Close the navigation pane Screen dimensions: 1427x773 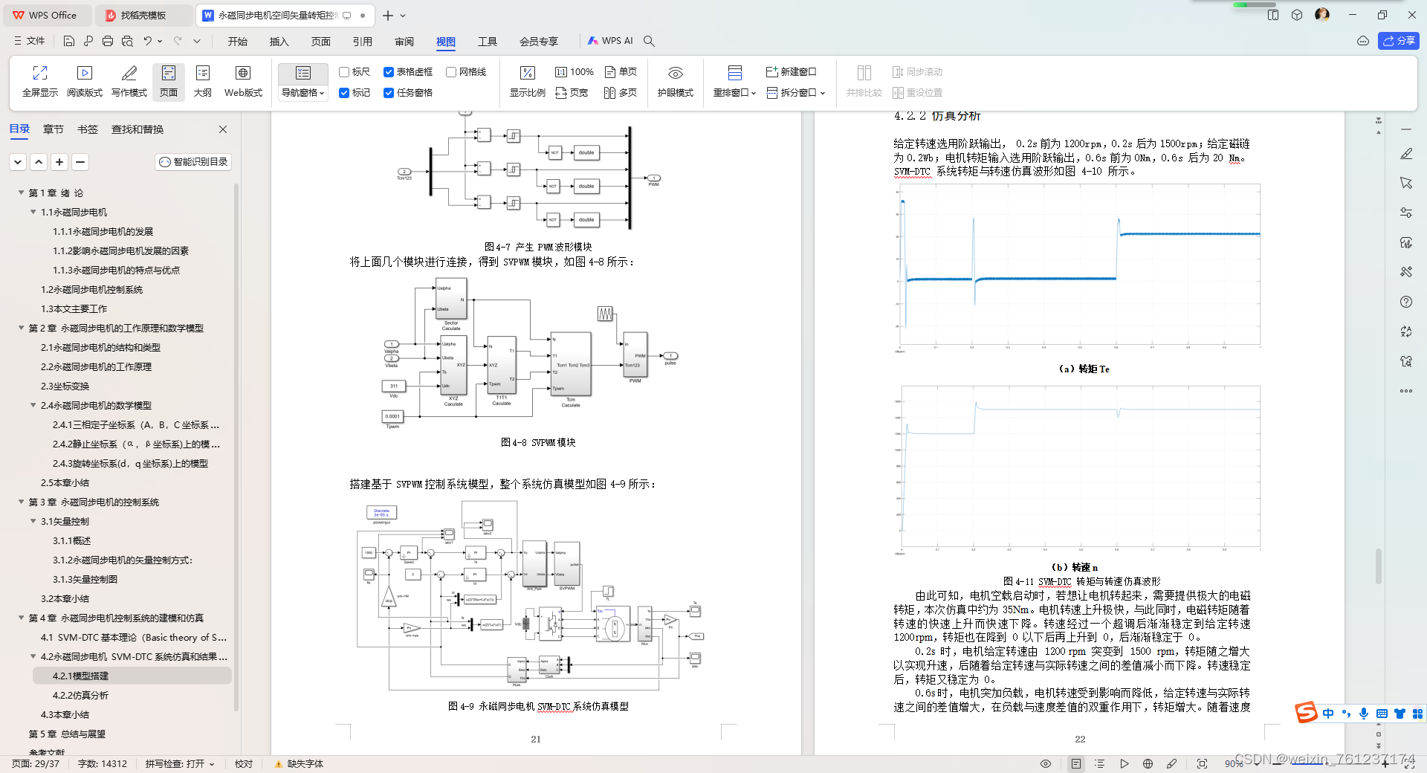pyautogui.click(x=223, y=129)
